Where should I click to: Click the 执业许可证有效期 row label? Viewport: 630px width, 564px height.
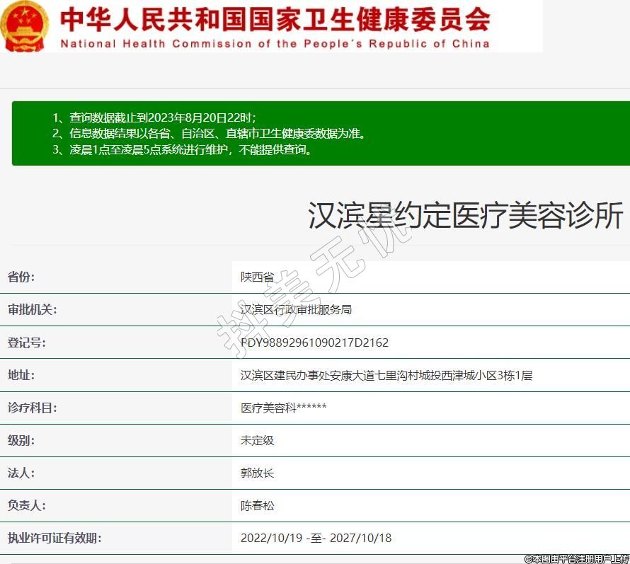[55, 538]
